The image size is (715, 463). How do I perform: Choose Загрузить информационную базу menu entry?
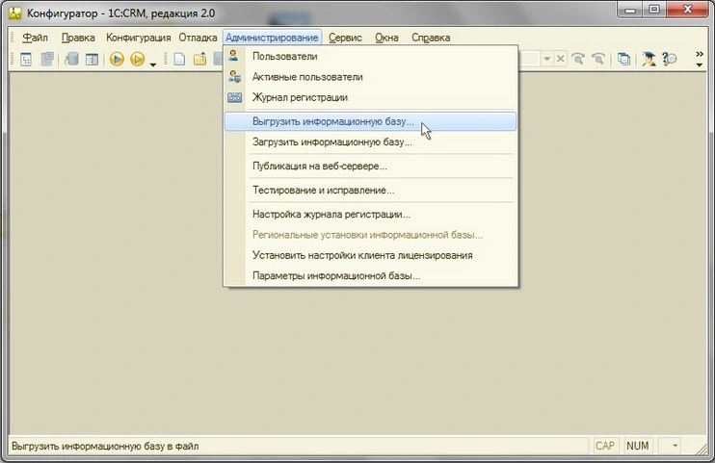[331, 142]
